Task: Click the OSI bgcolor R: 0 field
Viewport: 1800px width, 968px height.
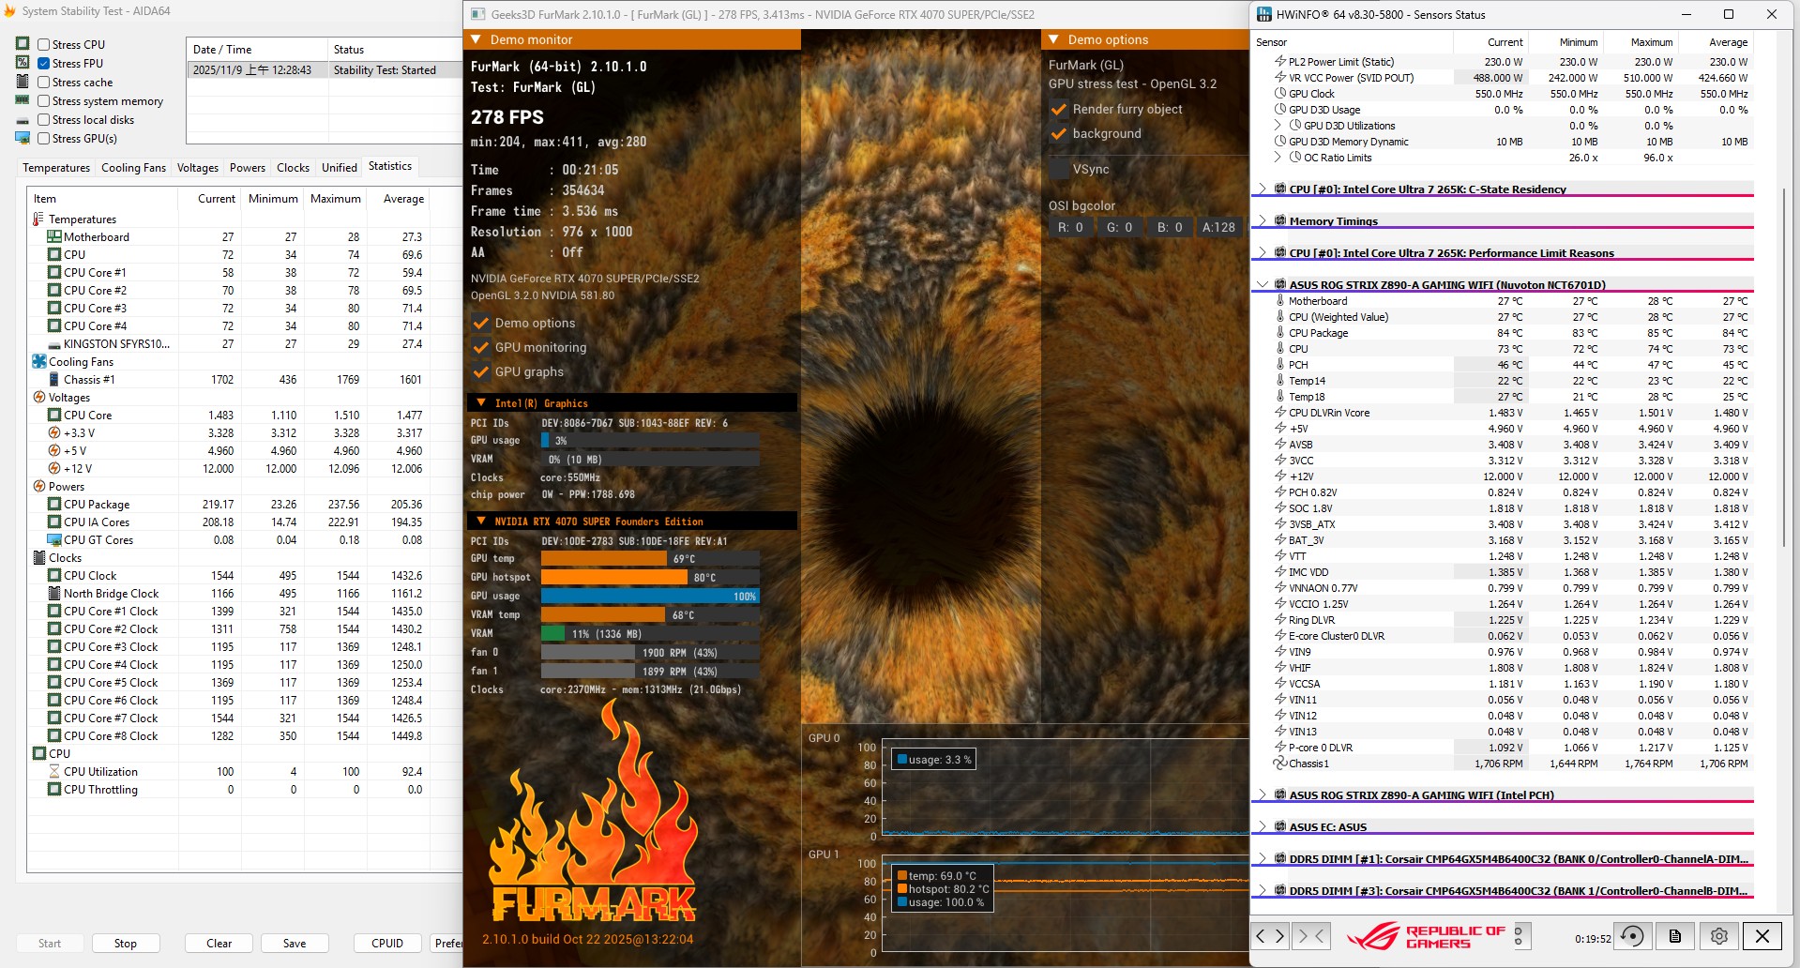Action: (1070, 228)
